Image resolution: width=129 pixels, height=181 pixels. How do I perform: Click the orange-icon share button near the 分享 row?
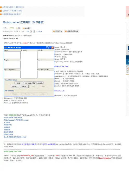tap(57, 31)
